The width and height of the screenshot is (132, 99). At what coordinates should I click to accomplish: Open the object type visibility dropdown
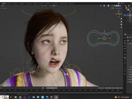(101, 6)
